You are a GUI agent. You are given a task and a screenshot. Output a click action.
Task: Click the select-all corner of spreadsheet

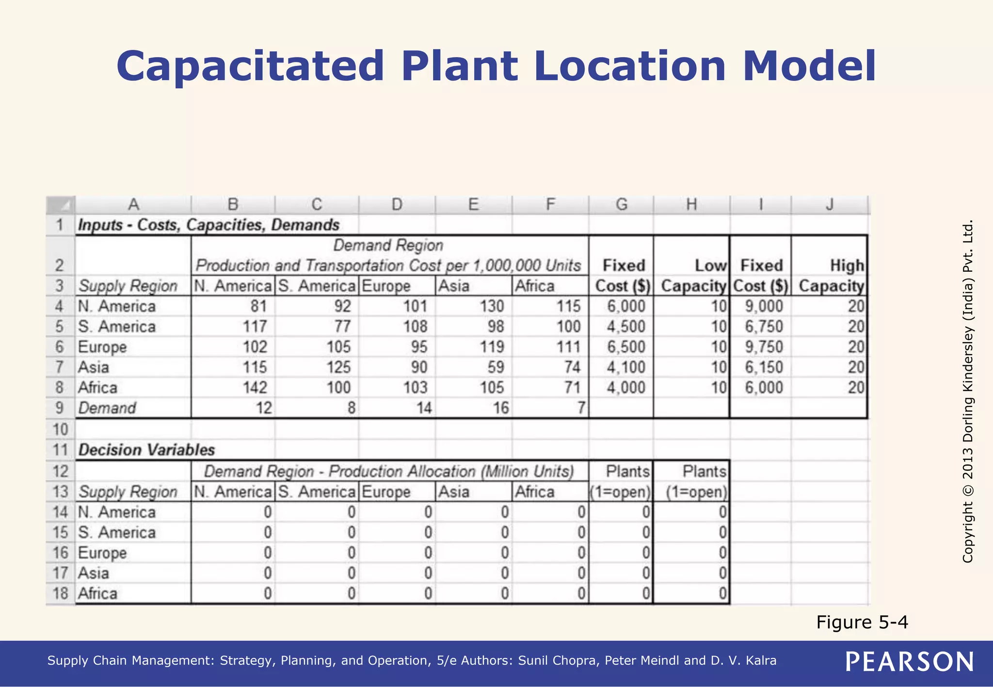click(x=61, y=205)
